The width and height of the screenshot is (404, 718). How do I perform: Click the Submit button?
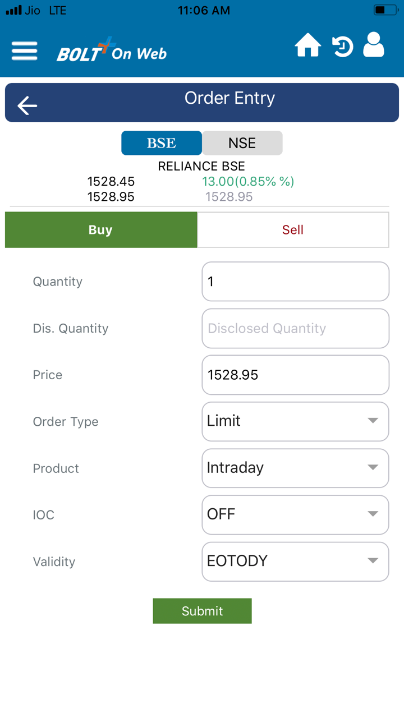[x=202, y=611]
